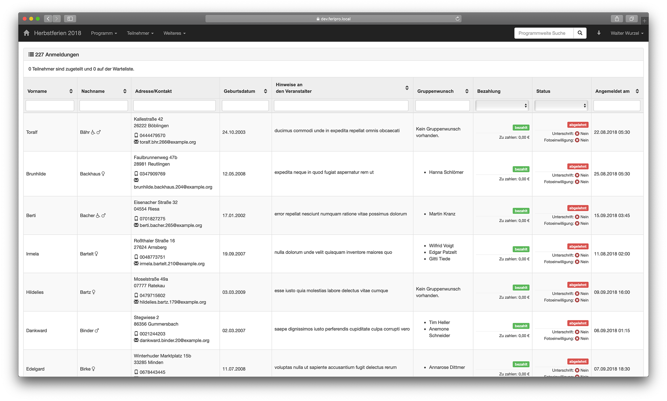Viewport: 667px width, 401px height.
Task: Open the Programm menu
Action: pyautogui.click(x=104, y=33)
